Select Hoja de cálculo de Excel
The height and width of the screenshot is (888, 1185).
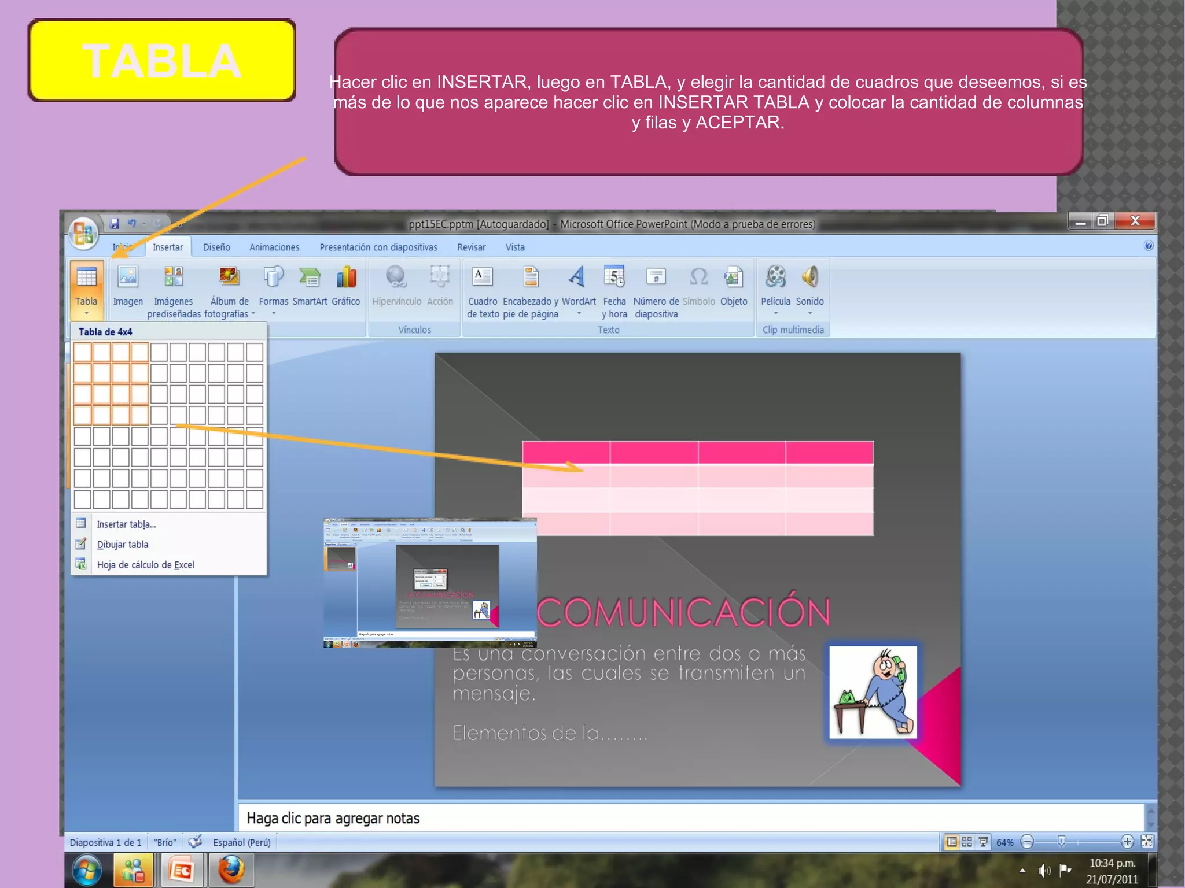[145, 565]
